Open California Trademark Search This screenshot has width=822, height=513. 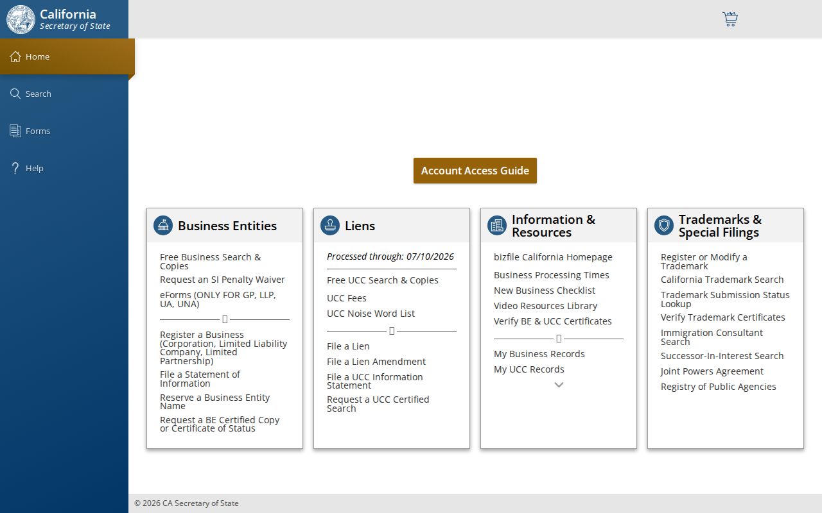722,280
